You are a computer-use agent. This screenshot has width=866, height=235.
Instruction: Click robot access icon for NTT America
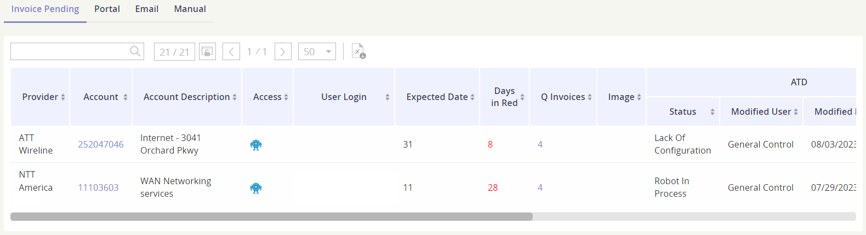click(x=256, y=188)
